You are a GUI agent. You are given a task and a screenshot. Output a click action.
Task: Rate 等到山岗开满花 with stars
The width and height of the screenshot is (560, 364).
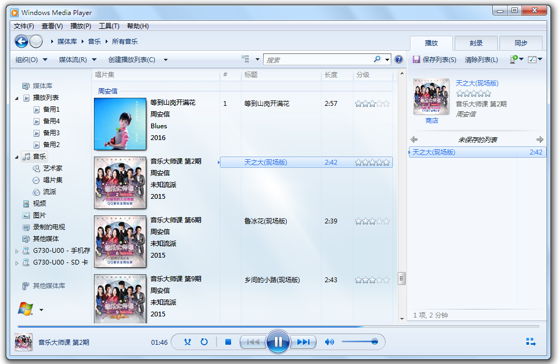[x=372, y=104]
